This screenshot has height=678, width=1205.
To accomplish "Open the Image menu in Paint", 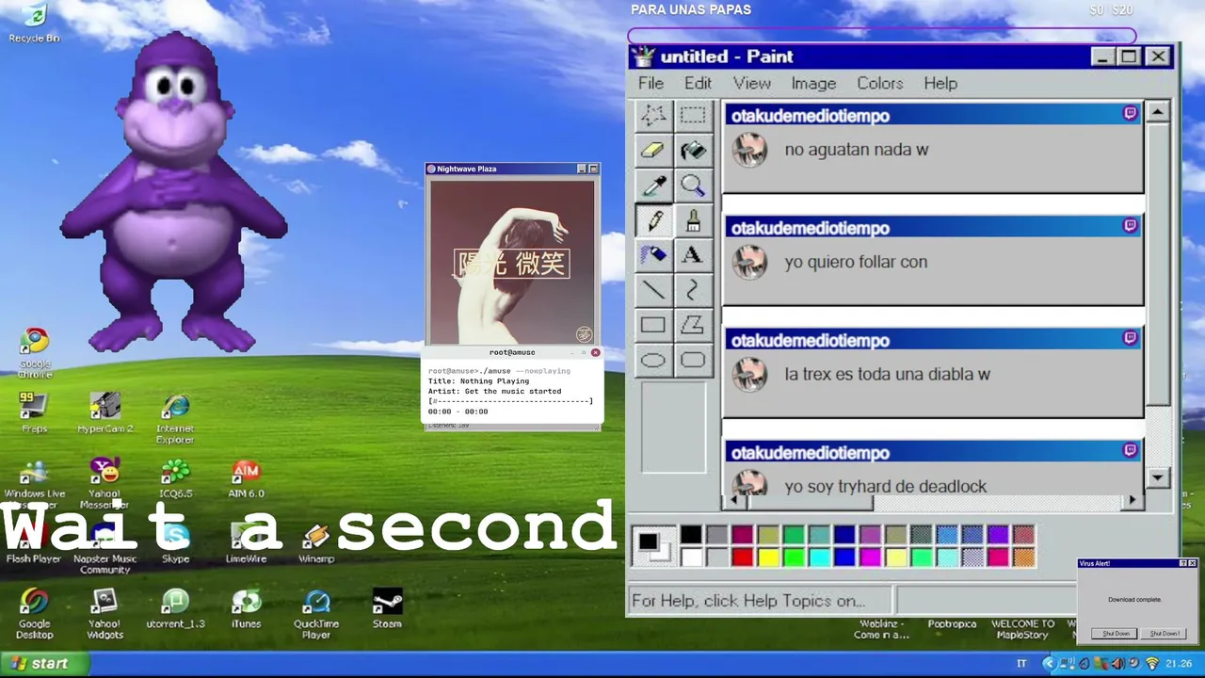I will (813, 83).
